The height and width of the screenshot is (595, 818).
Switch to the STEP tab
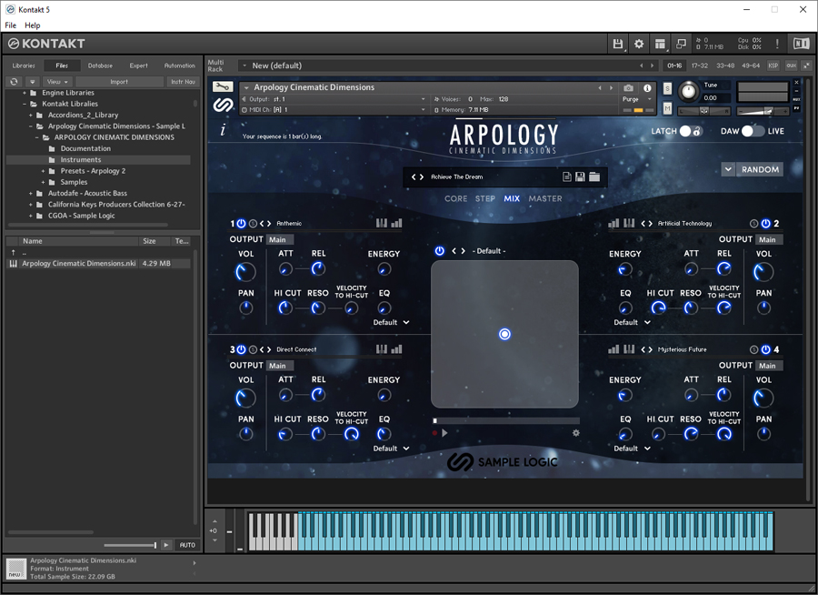(x=485, y=198)
